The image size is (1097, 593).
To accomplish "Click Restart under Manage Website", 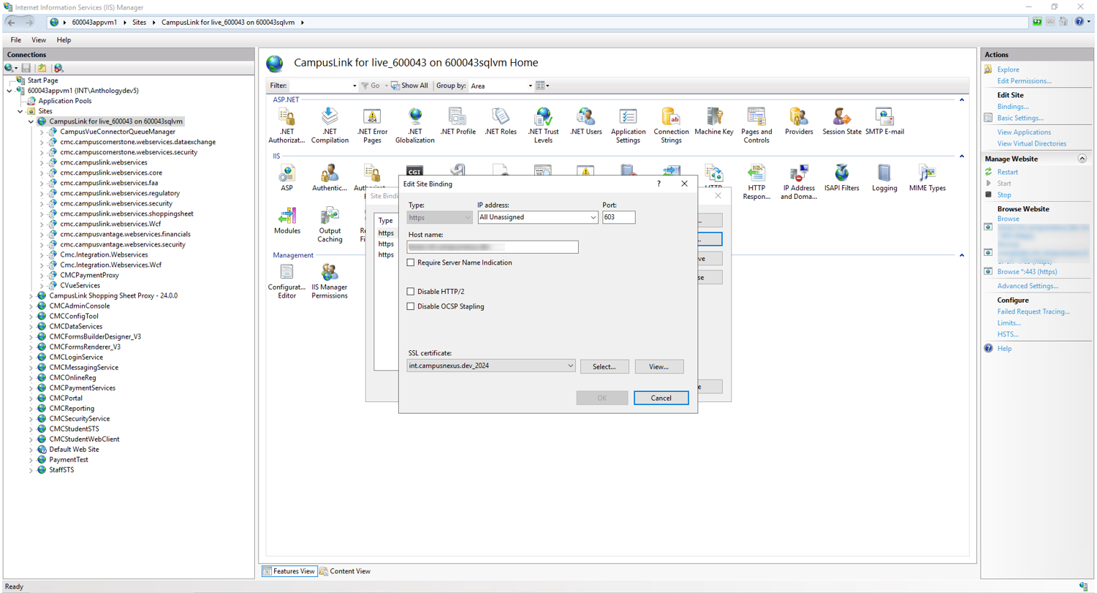I will [x=1008, y=172].
